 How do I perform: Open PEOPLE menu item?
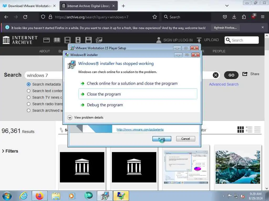pyautogui.click(x=219, y=51)
